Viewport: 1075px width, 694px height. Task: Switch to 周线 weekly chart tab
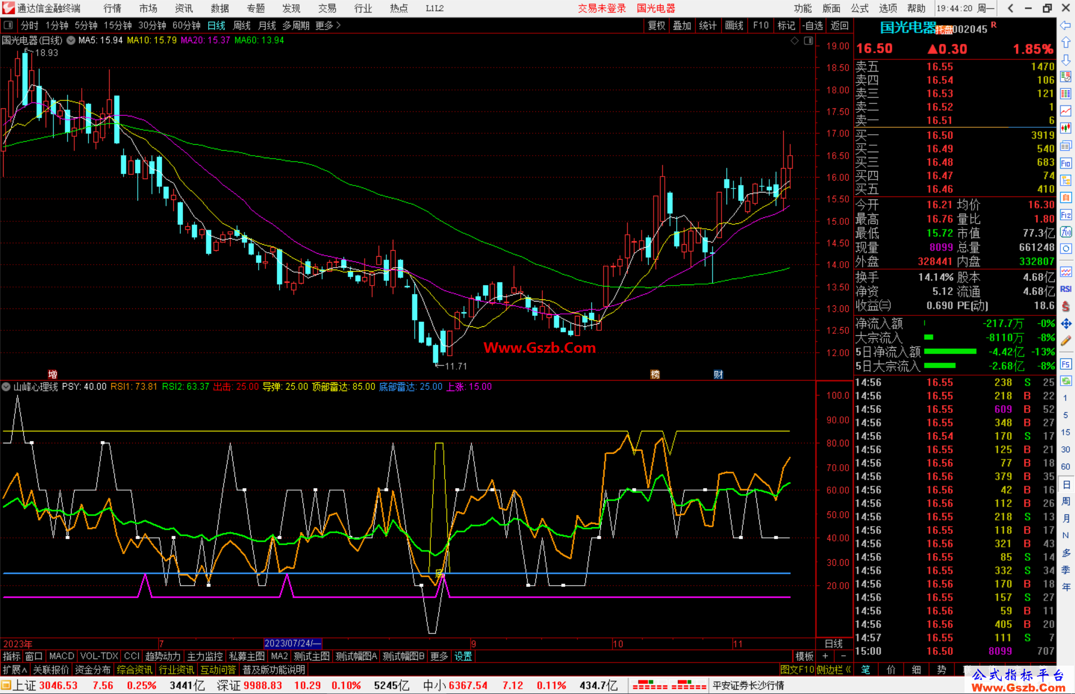coord(242,25)
